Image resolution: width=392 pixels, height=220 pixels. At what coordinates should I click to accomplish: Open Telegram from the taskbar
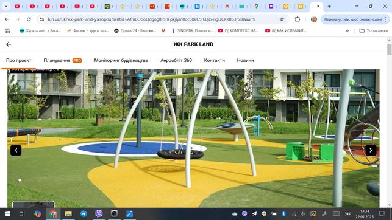pyautogui.click(x=84, y=214)
